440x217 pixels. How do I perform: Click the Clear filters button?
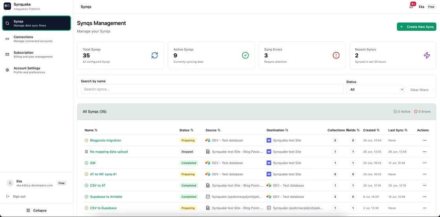pos(420,90)
